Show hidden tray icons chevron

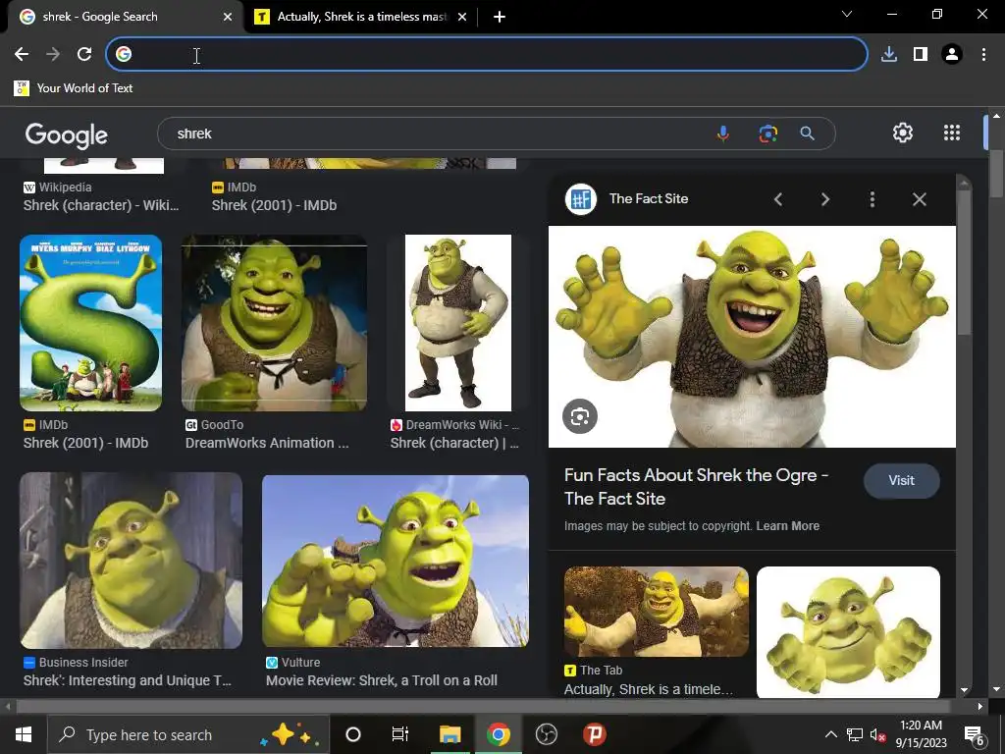[x=830, y=734]
